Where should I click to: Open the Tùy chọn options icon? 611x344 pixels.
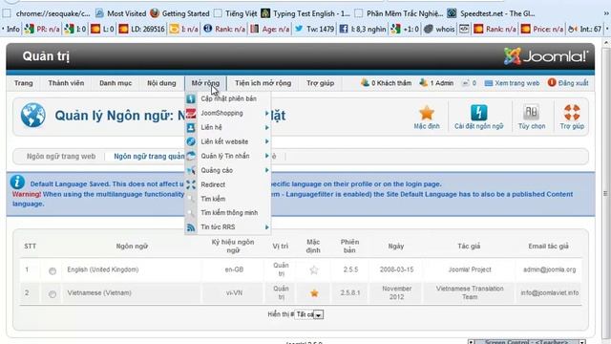(x=531, y=113)
